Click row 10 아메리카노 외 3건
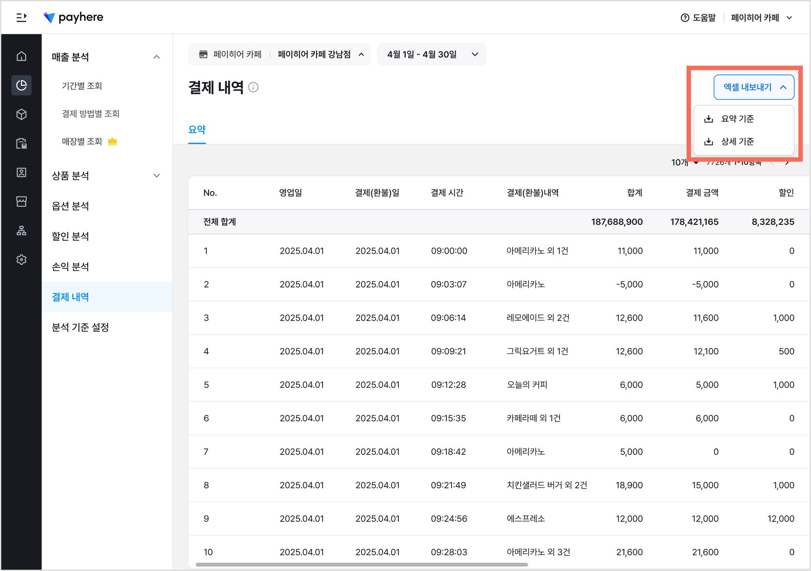The width and height of the screenshot is (811, 571). click(x=538, y=552)
